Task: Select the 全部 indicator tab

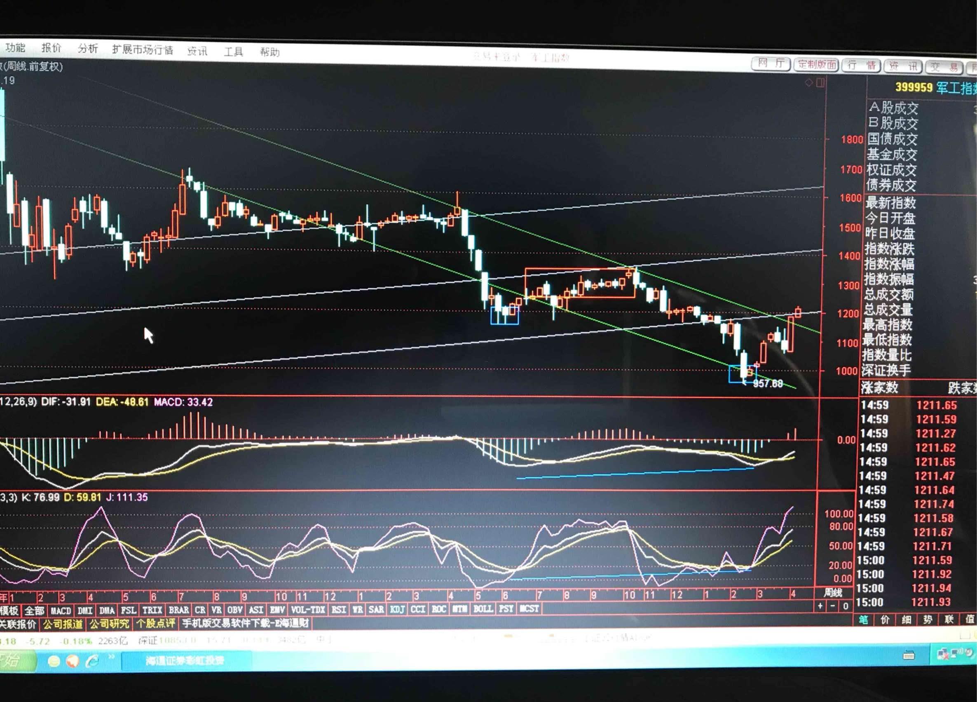Action: 34,610
